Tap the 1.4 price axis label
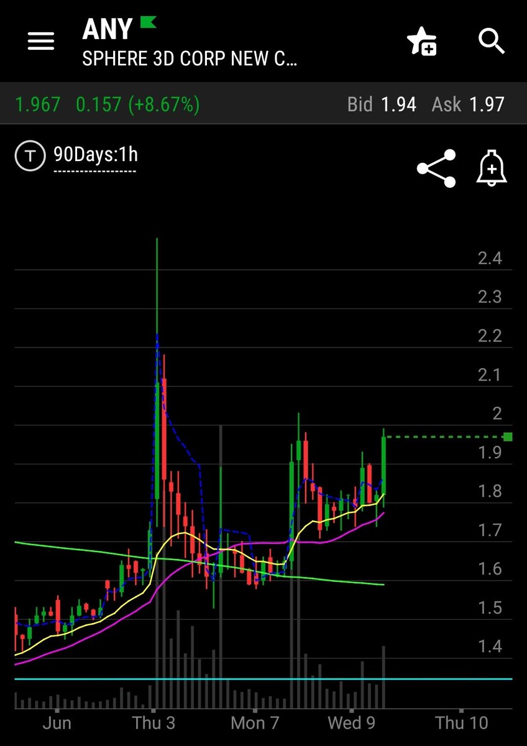This screenshot has width=527, height=746. (490, 647)
